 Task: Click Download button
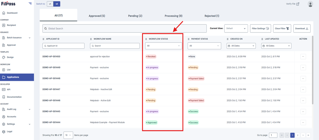[302, 28]
